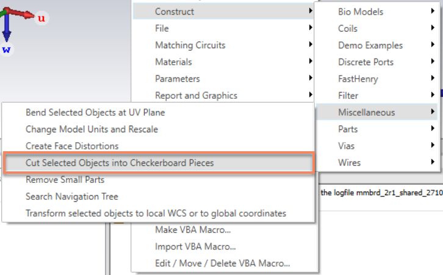Open Search Navigation Tree macro
Viewport: 443px width, 275px height.
tap(158, 196)
